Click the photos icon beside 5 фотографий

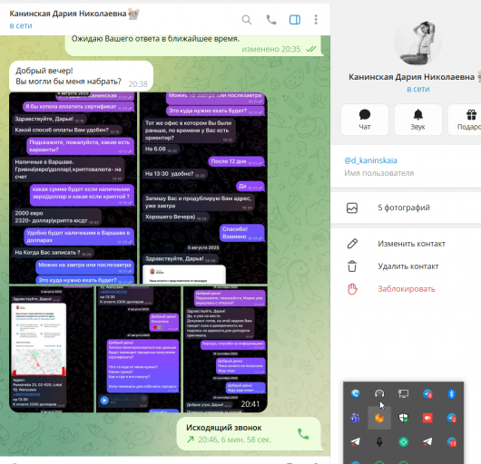coord(352,208)
